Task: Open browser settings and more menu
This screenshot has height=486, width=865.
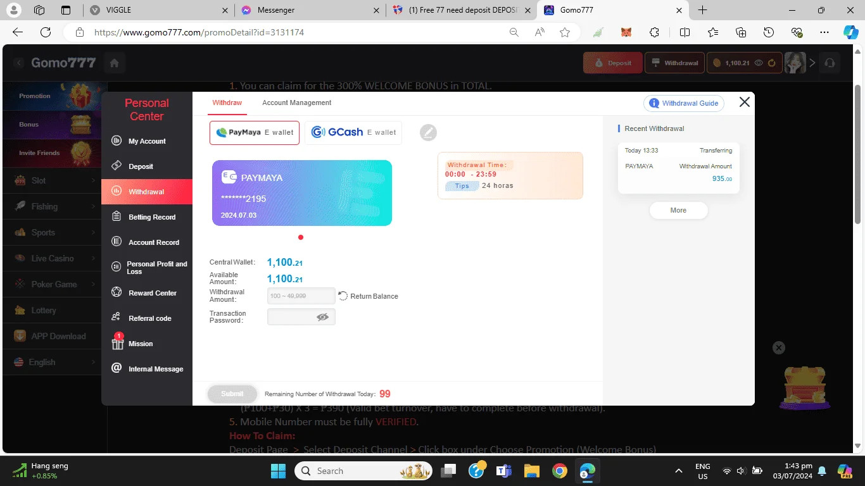Action: click(824, 32)
